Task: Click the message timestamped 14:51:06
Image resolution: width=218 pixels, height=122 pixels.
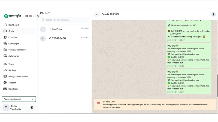Action: pyautogui.click(x=189, y=56)
